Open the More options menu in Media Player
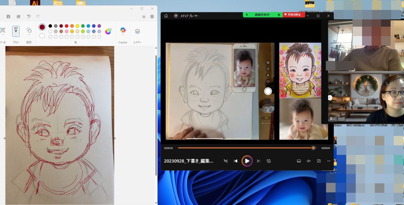Viewport: 404px width, 205px height. coord(329,161)
